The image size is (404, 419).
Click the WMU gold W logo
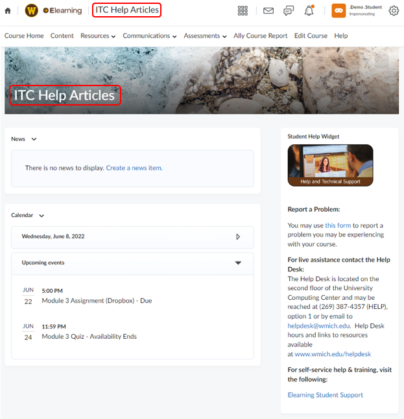click(31, 10)
